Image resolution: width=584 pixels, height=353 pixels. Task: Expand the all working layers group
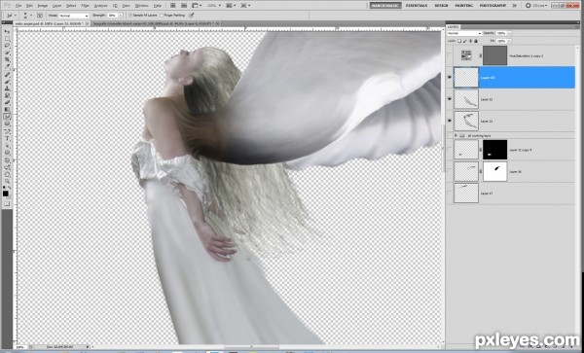[456, 136]
